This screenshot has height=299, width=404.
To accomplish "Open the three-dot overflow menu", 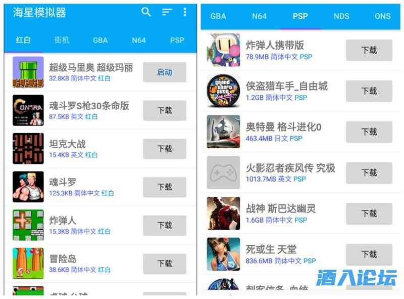I will point(185,12).
